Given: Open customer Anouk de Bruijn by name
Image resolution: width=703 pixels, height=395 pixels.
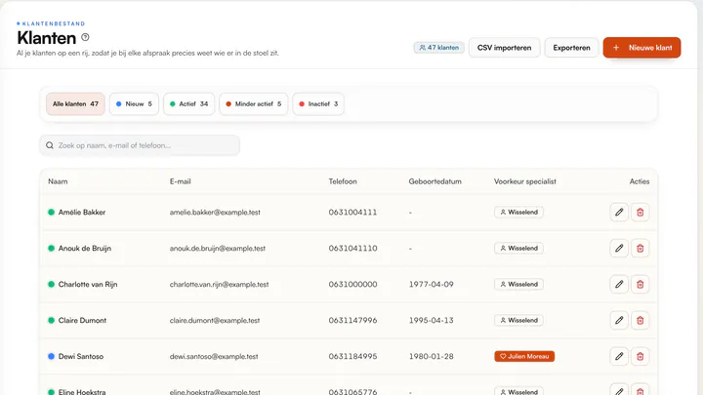Looking at the screenshot, I should tap(85, 248).
